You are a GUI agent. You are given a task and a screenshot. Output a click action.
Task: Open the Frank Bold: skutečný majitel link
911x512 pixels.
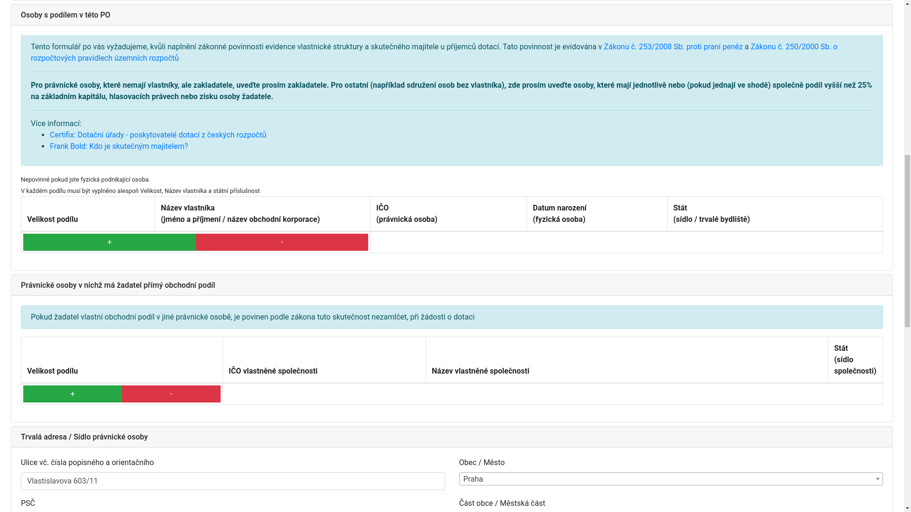pyautogui.click(x=119, y=146)
